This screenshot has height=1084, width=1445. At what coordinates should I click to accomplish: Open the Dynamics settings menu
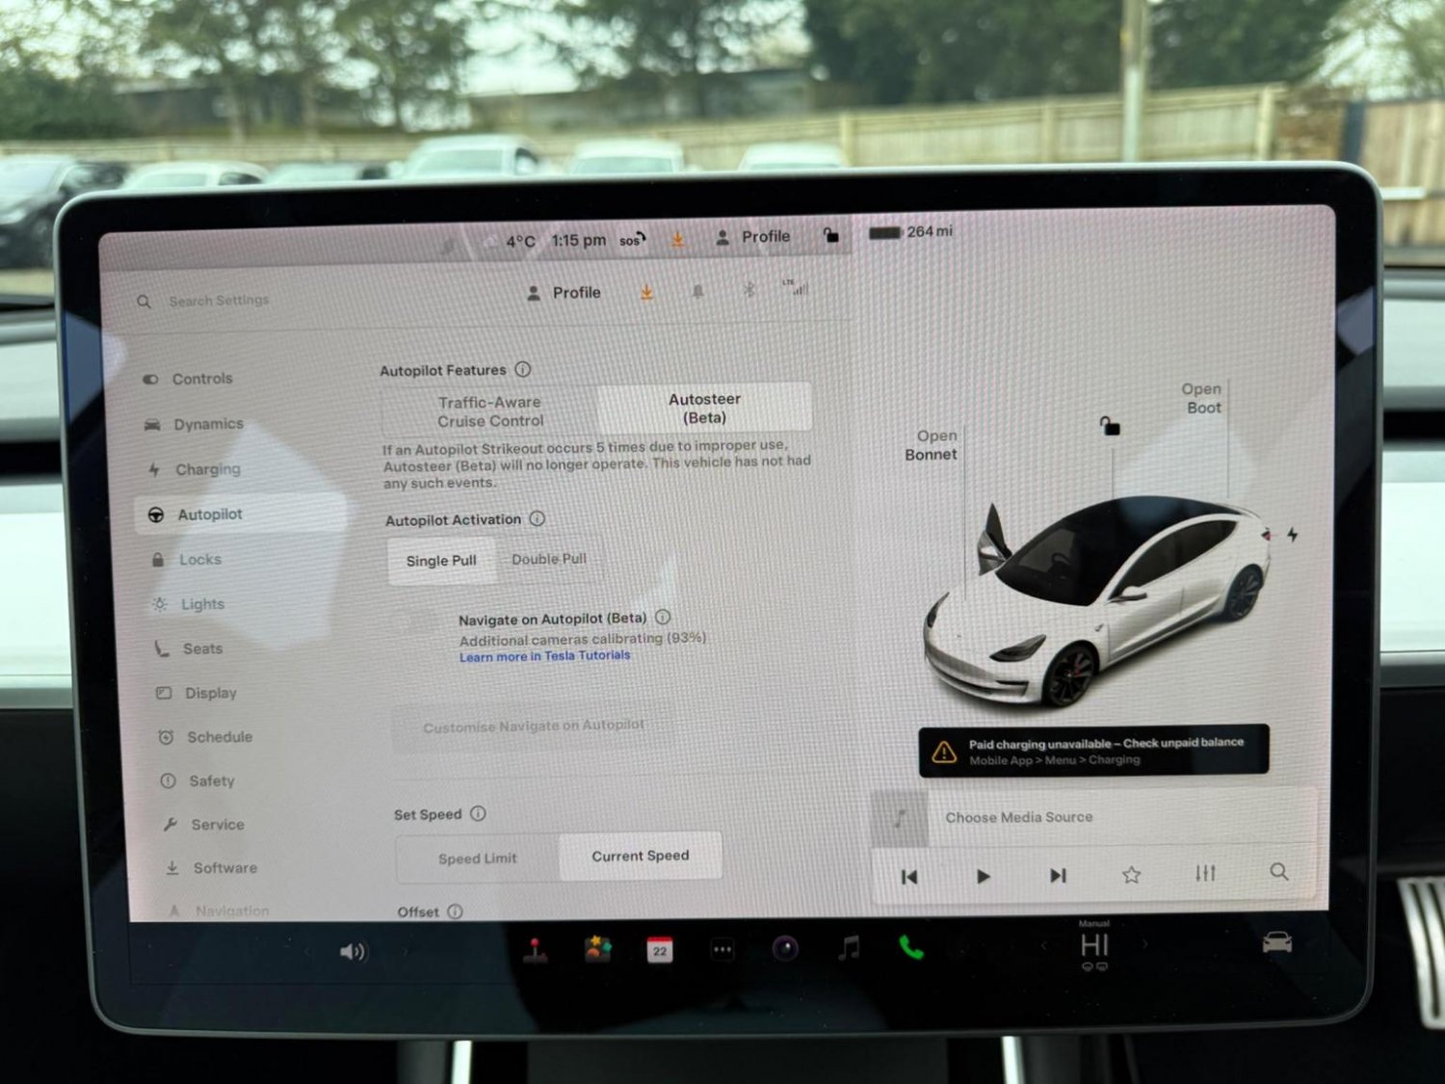click(x=194, y=424)
